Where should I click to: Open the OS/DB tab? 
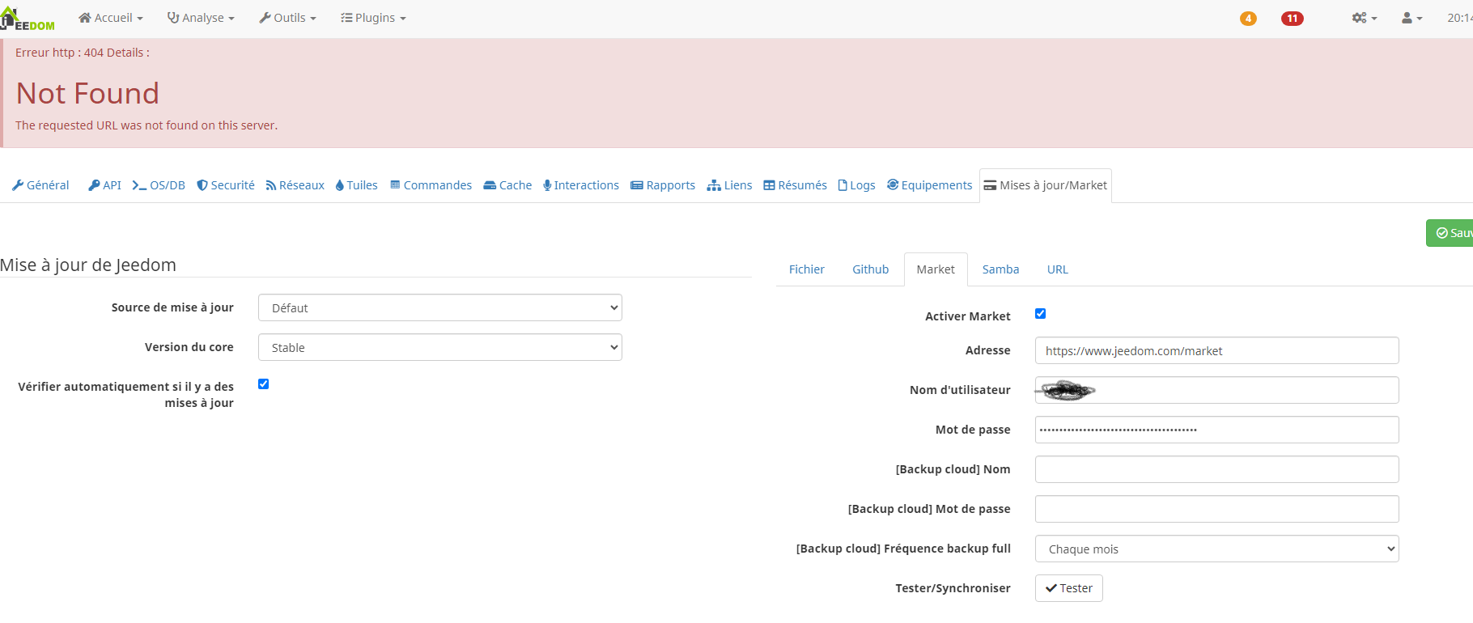tap(159, 185)
